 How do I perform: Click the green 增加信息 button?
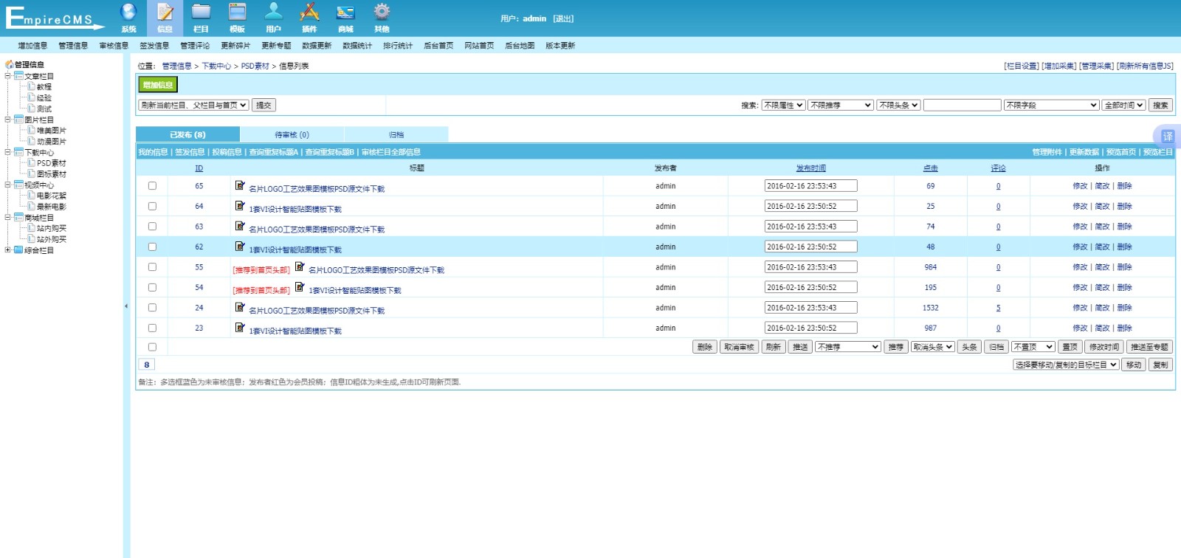point(158,85)
